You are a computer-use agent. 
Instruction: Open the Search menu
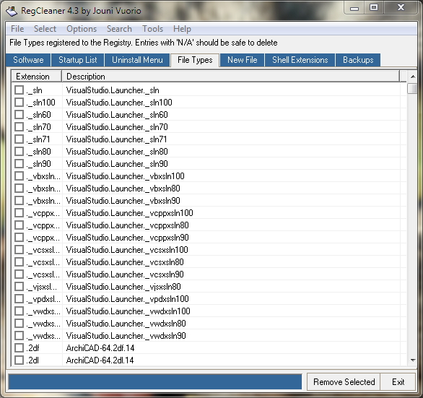coord(119,29)
